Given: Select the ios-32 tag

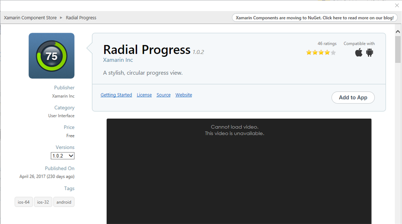Looking at the screenshot, I should click(43, 202).
